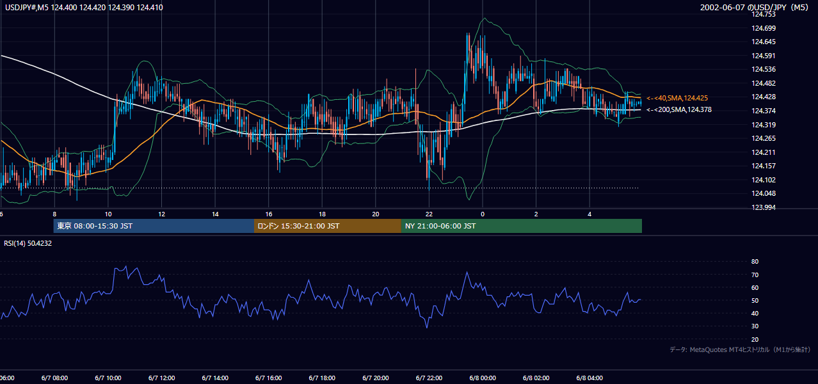Click hour tick 10 below price chart
818x384 pixels.
tap(108, 214)
